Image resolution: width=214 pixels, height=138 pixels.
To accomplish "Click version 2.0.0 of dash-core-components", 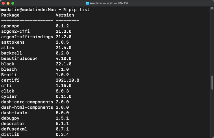I will (62, 102).
